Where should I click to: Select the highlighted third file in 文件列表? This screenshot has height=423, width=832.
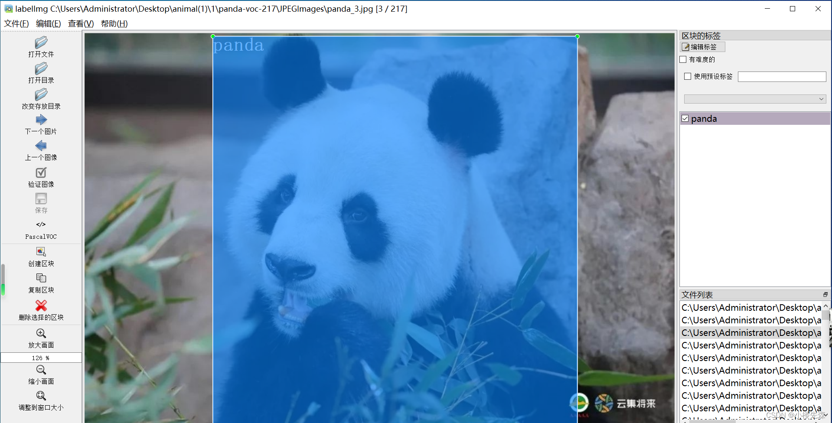(751, 333)
